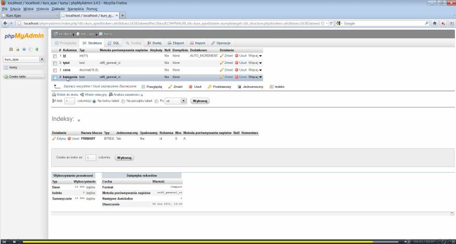Click the Create table button
This screenshot has width=456, height=244.
point(15,76)
